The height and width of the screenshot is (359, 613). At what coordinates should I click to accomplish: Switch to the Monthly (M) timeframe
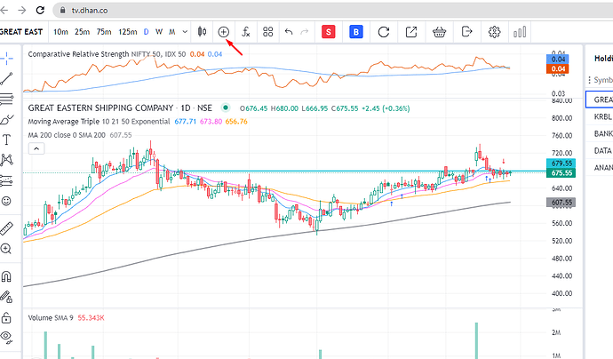pos(172,32)
